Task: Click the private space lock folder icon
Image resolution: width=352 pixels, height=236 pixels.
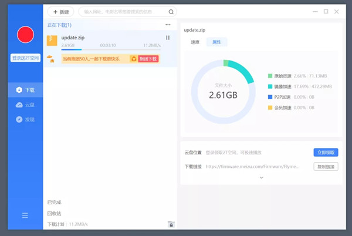Action: [x=171, y=224]
